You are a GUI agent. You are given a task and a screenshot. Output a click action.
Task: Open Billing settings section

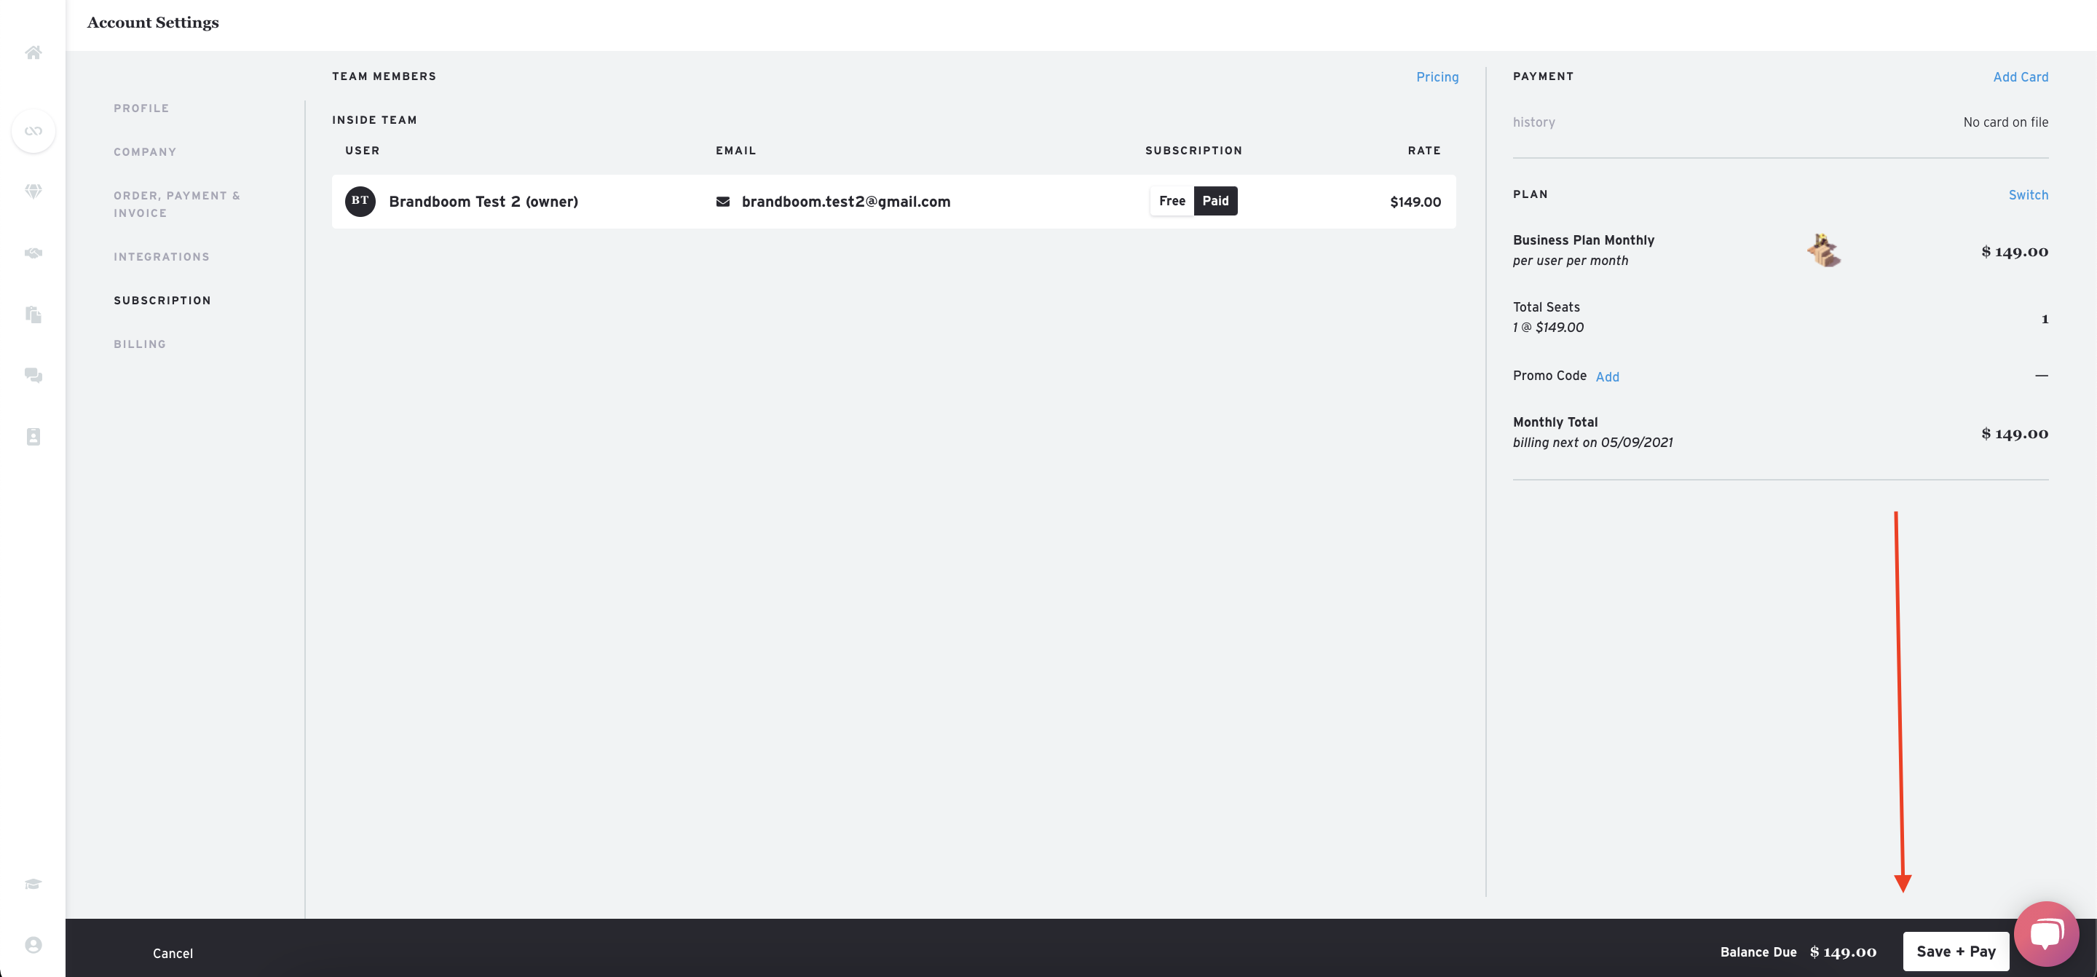(140, 344)
